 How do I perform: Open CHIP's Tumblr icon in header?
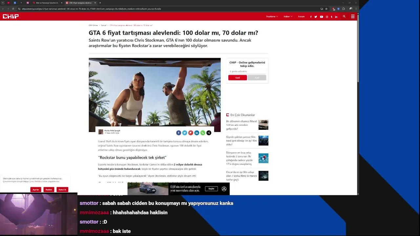click(x=331, y=17)
